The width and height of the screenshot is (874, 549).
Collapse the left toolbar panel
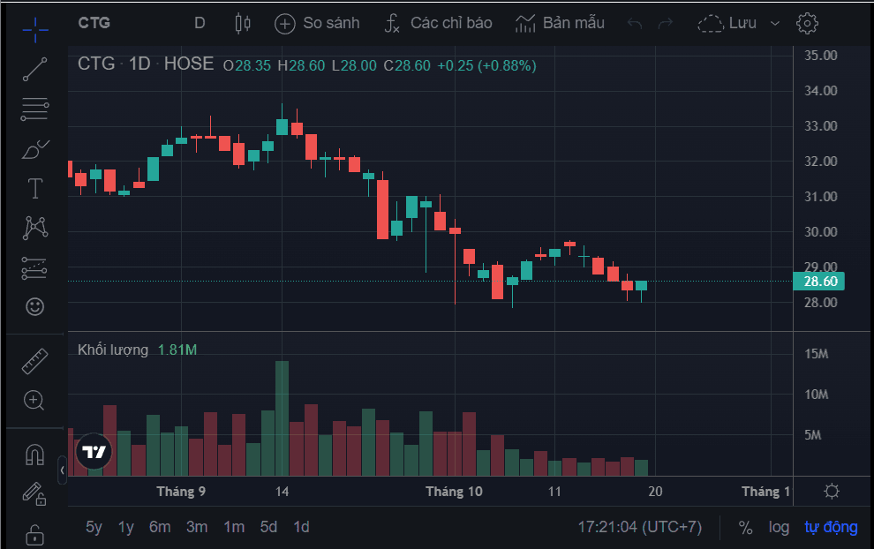click(63, 470)
